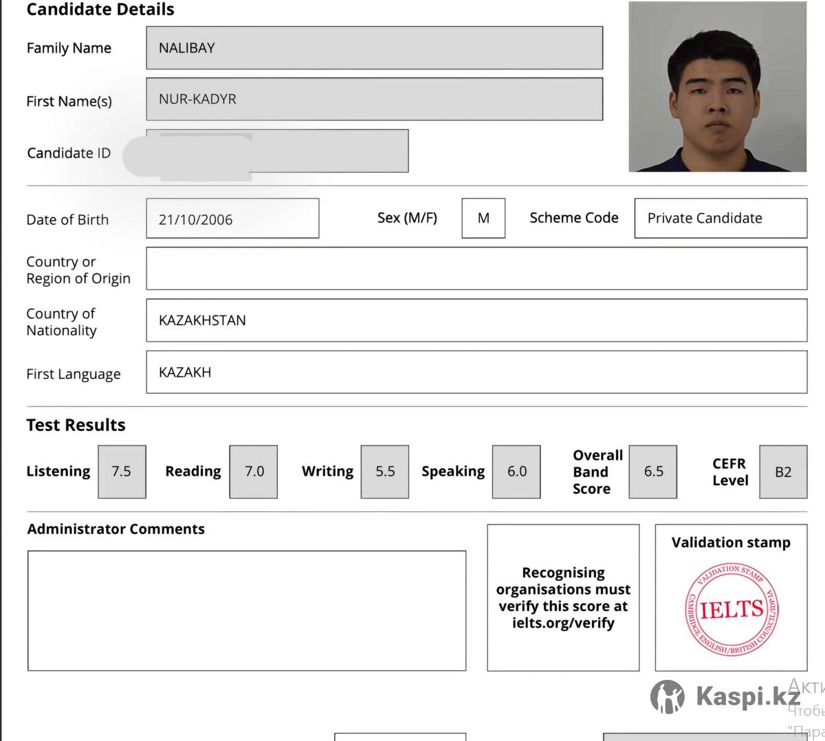Select the Sex (M/F) box
Screen dimensions: 825x741
[483, 218]
